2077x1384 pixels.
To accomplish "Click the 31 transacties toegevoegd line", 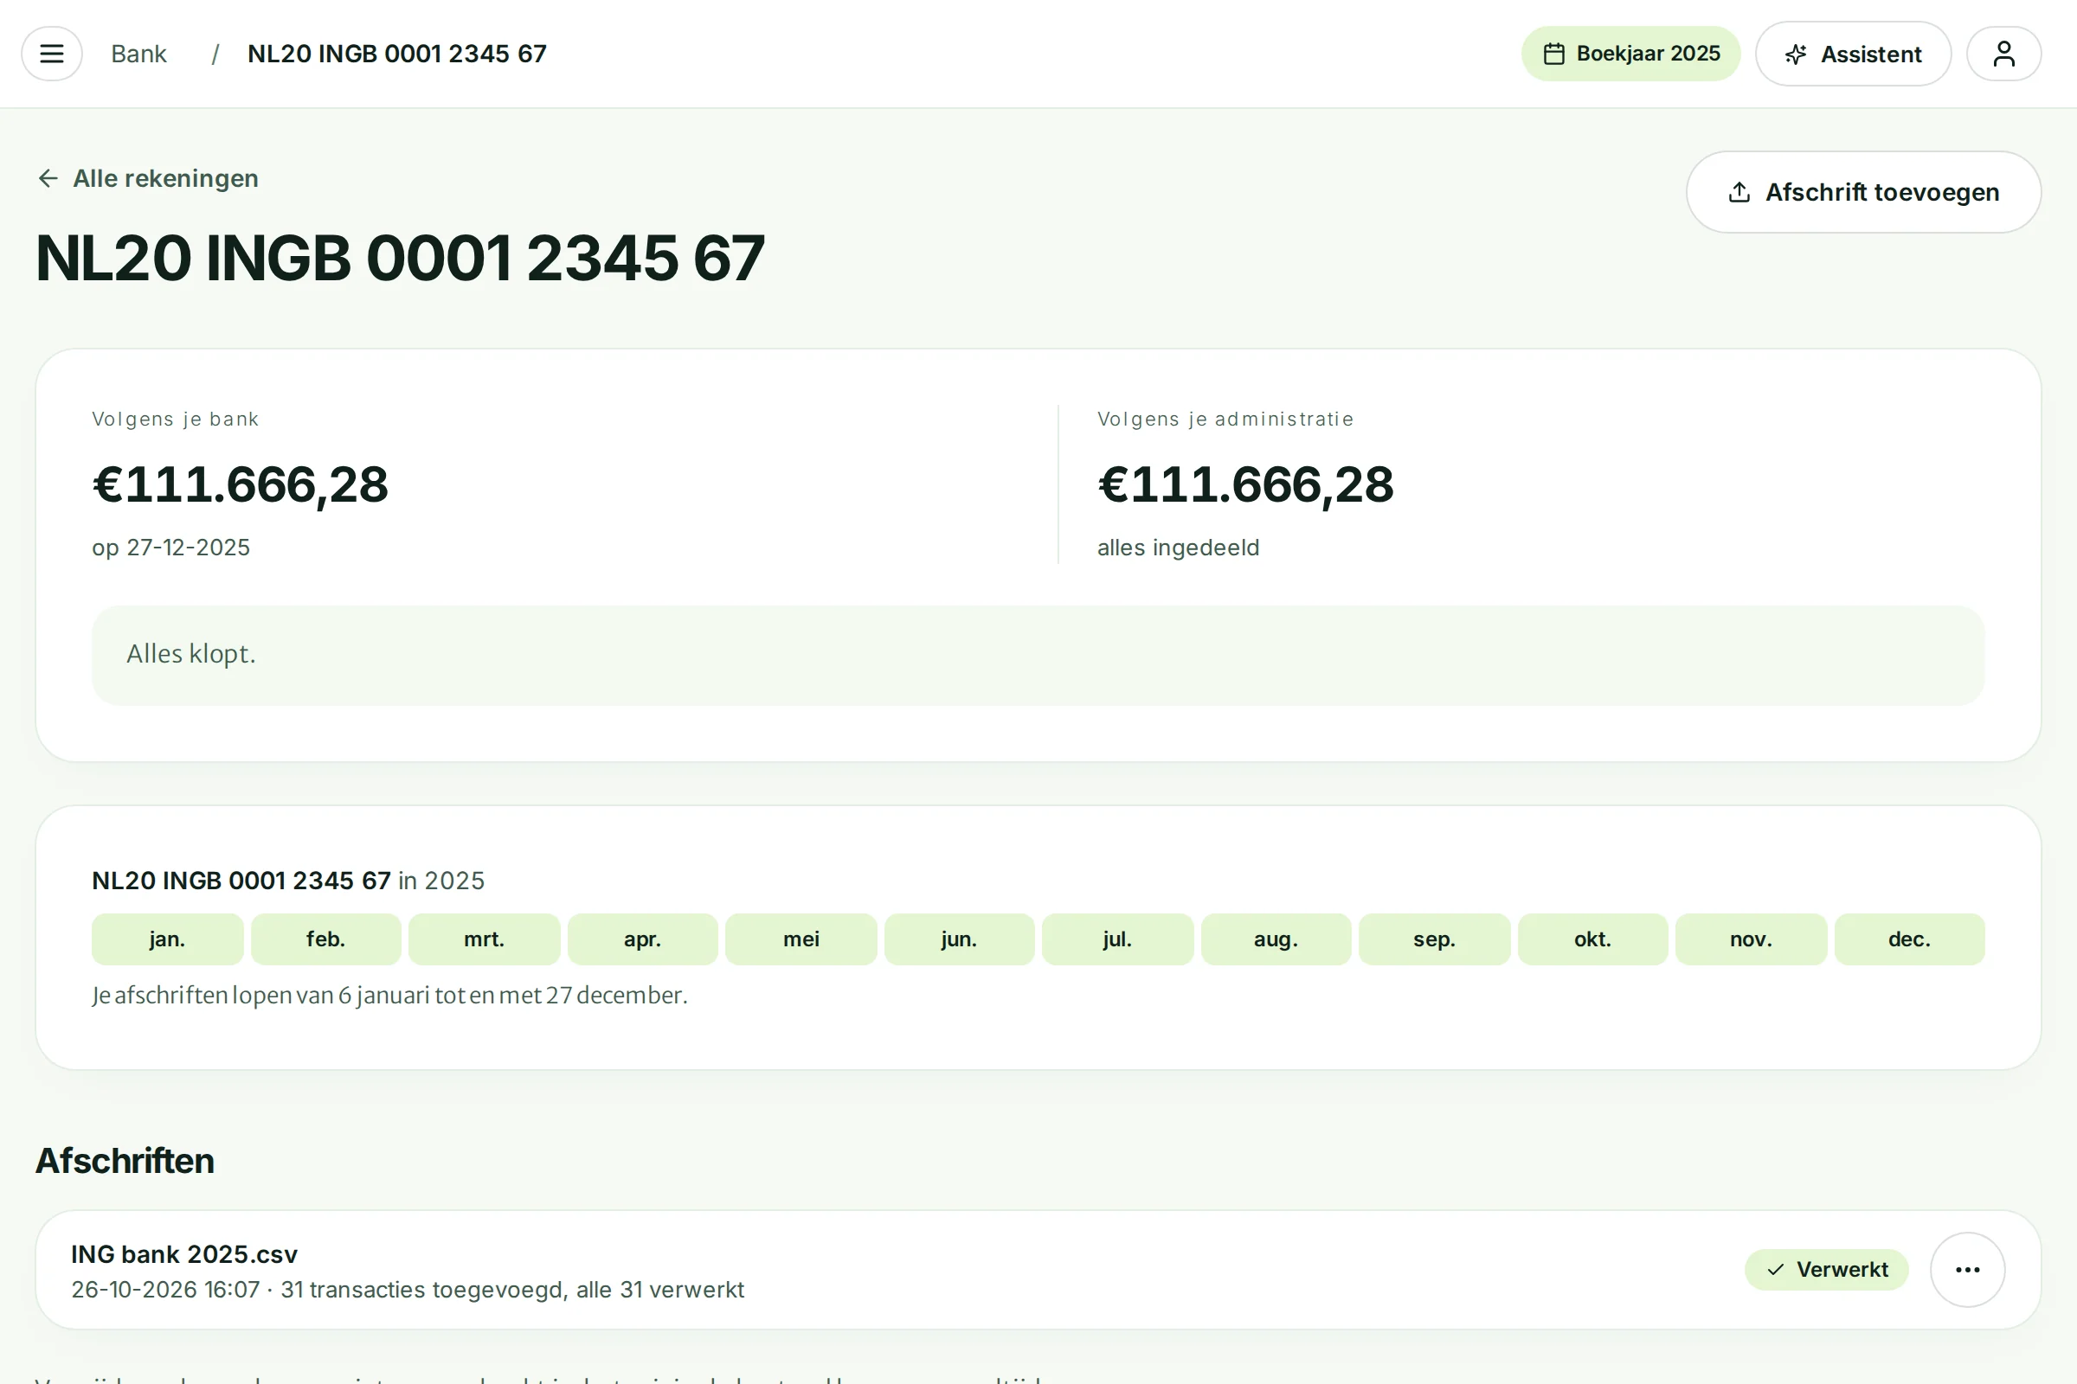I will (x=407, y=1290).
